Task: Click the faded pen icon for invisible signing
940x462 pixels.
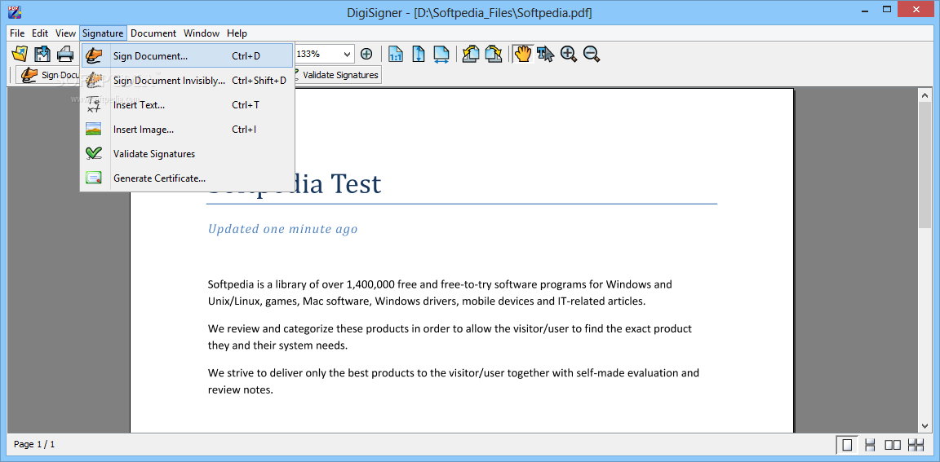Action: (x=94, y=80)
